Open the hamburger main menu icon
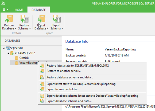Image resolution: width=155 pixels, height=111 pixels. coord(4,10)
